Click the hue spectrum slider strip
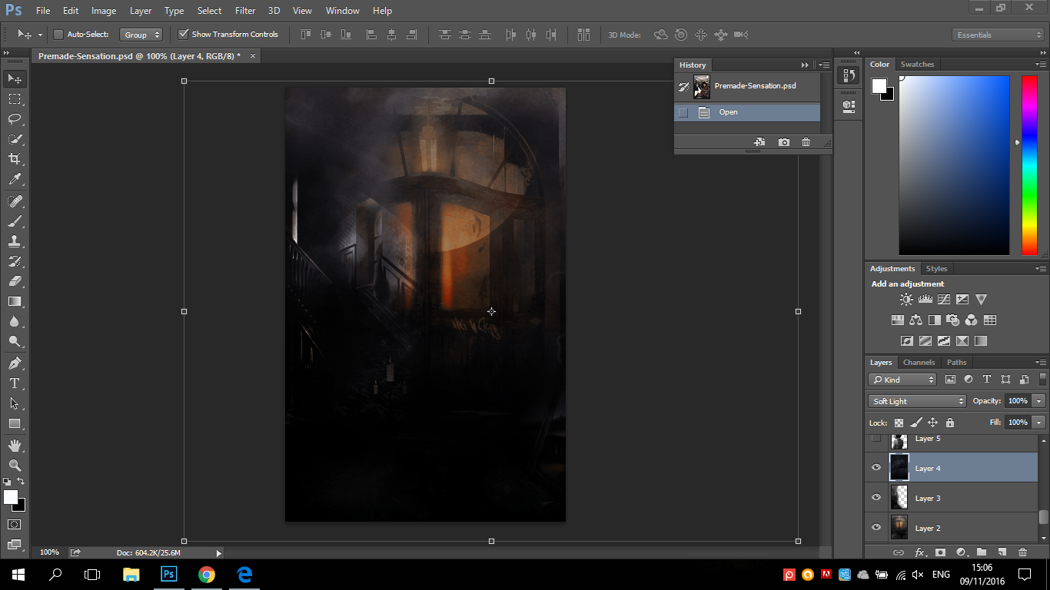The height and width of the screenshot is (590, 1050). 1029,165
